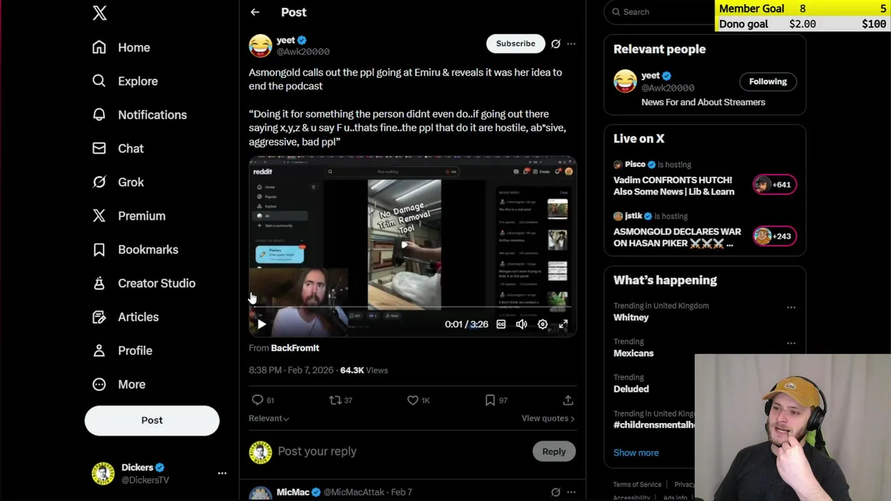Go to Home in sidebar
The width and height of the screenshot is (891, 501).
pyautogui.click(x=121, y=47)
